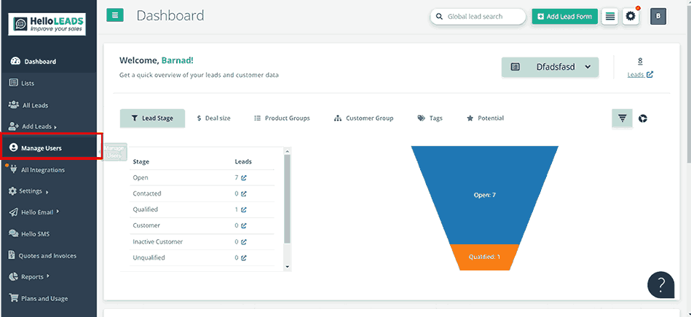
Task: Open external link icon for Qualified leads
Action: click(244, 209)
